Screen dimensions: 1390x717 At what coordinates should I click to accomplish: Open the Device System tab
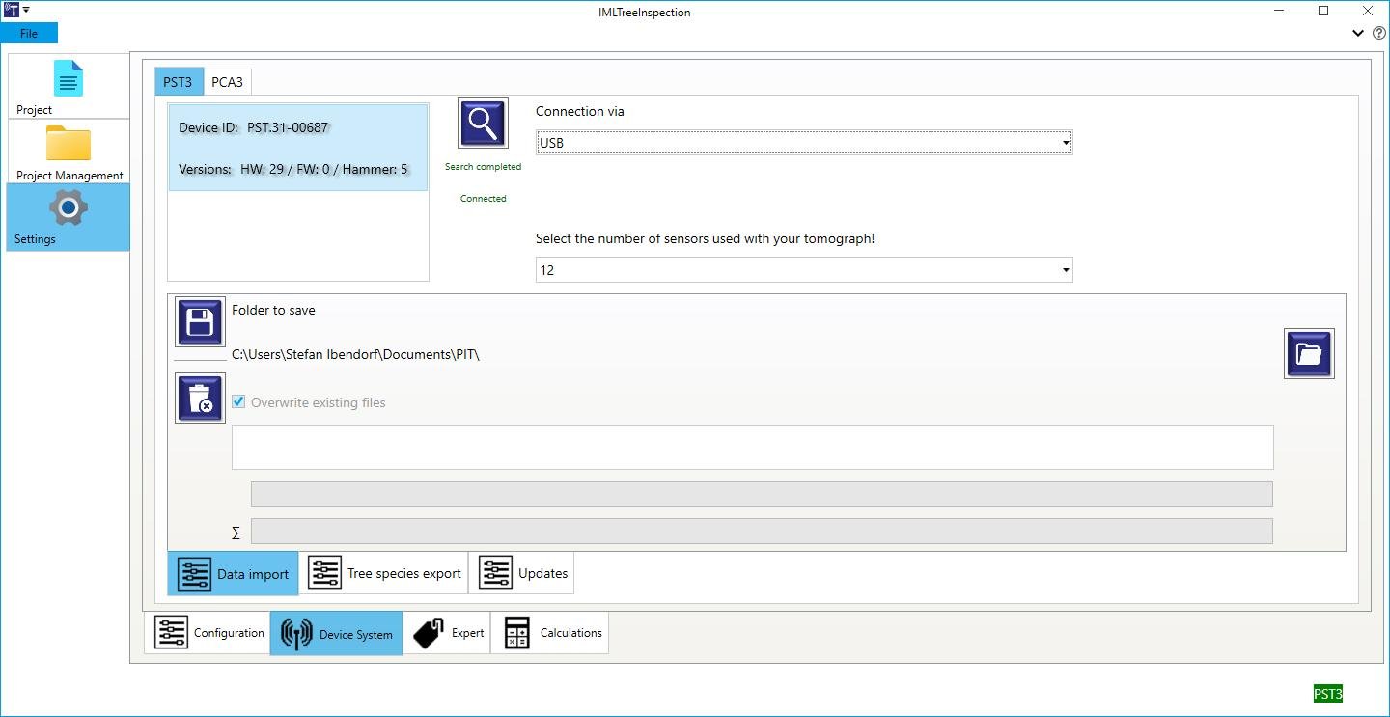coord(336,634)
